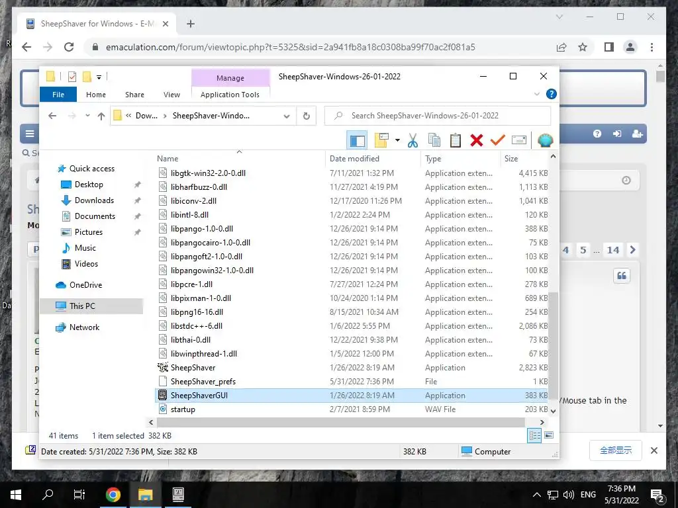Refresh the Explorer folder view

[x=307, y=116]
